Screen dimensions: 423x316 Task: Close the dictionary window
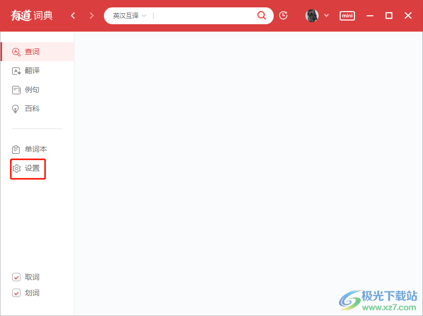click(408, 16)
